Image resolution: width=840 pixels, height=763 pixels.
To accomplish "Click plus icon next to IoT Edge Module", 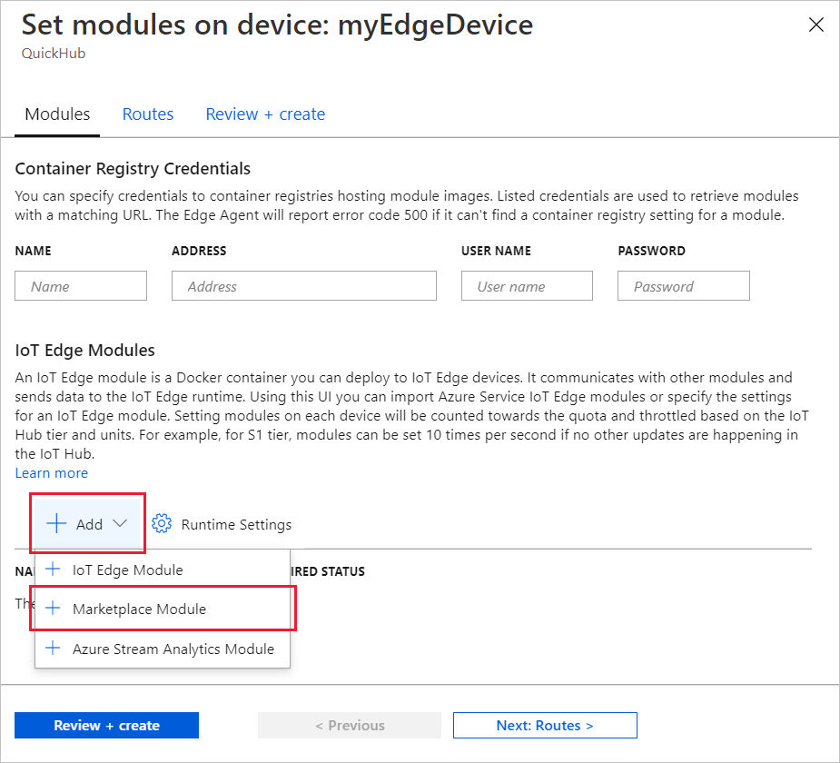I will tap(54, 570).
